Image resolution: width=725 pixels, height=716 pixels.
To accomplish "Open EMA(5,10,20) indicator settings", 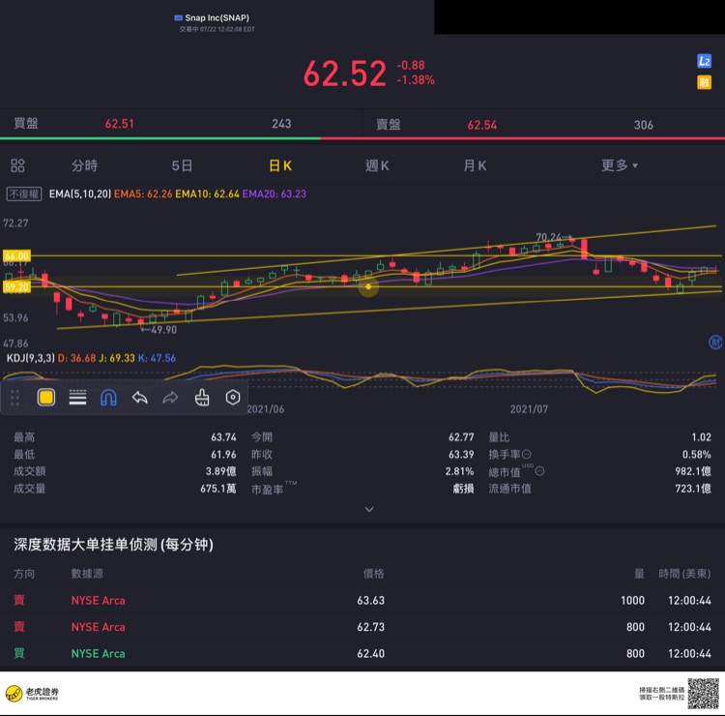I will click(80, 194).
